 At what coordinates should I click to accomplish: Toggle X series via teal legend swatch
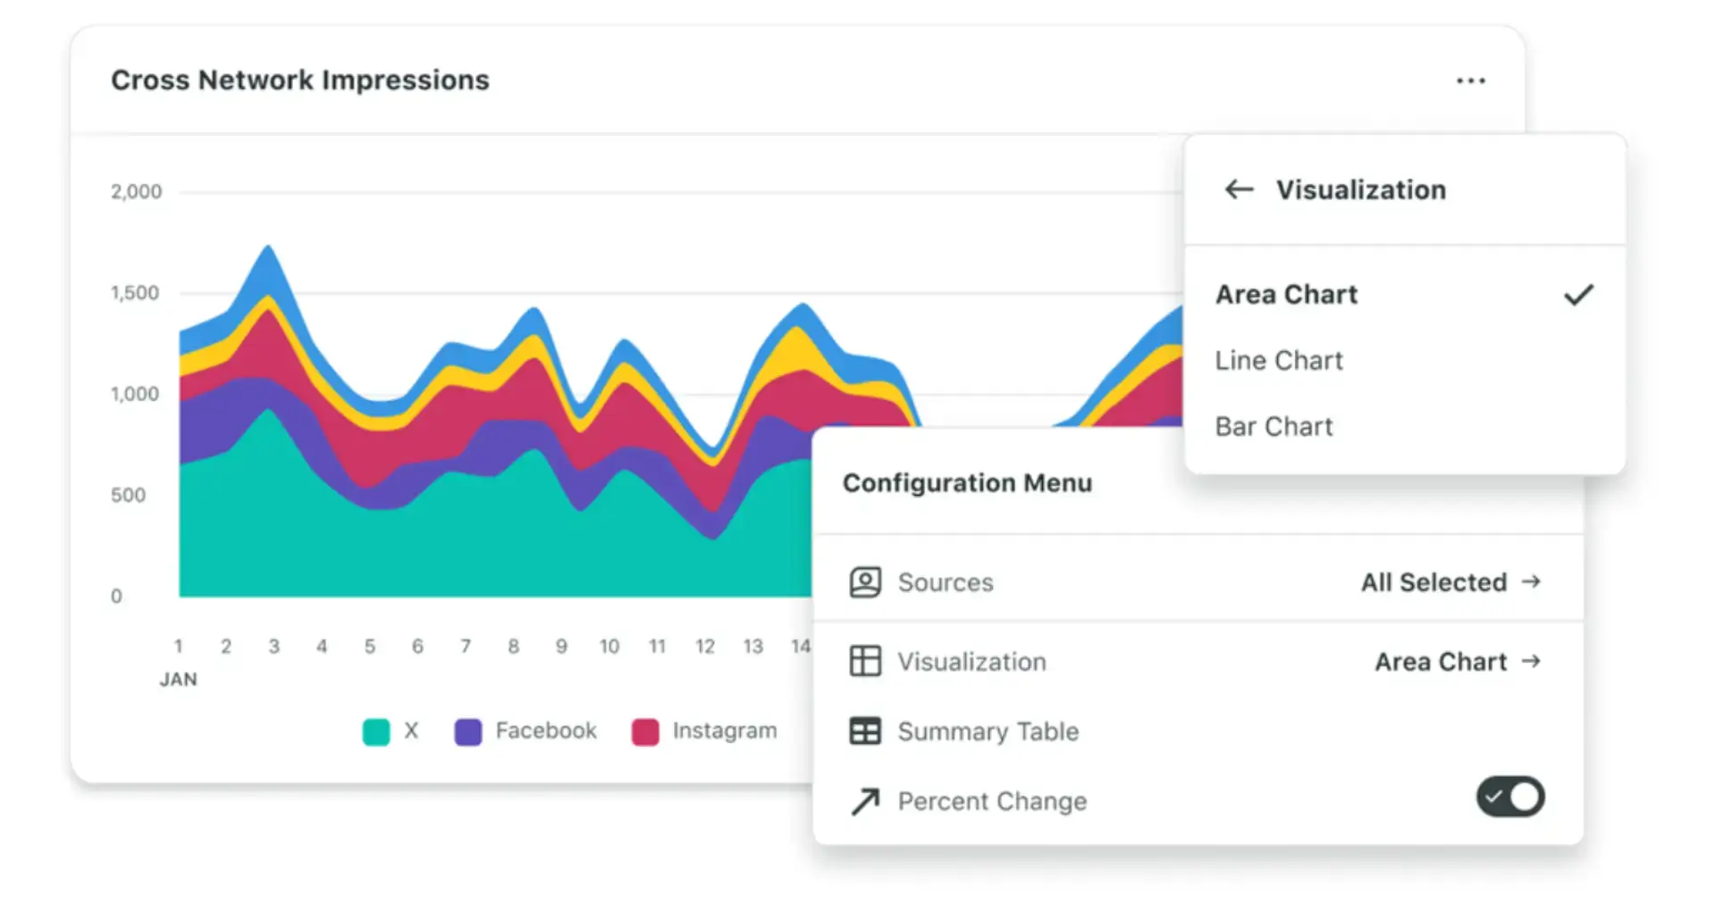tap(376, 731)
